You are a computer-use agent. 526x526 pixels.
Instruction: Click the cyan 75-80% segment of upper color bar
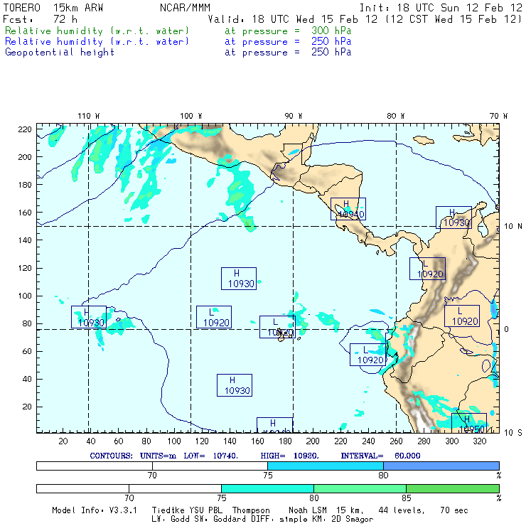pyautogui.click(x=326, y=466)
